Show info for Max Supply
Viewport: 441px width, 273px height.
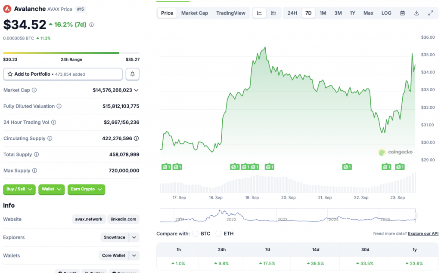[34, 171]
